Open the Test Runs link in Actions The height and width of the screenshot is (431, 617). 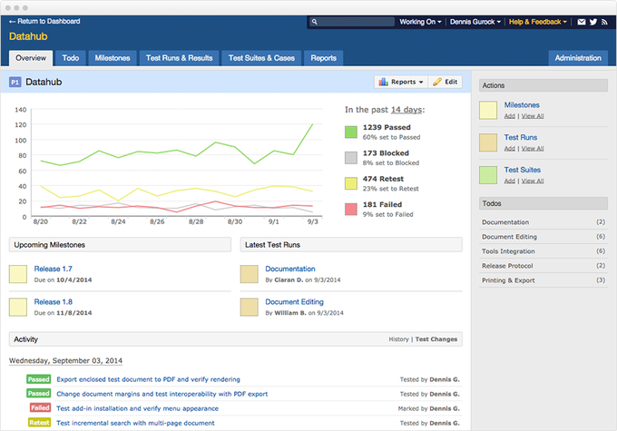pyautogui.click(x=520, y=137)
